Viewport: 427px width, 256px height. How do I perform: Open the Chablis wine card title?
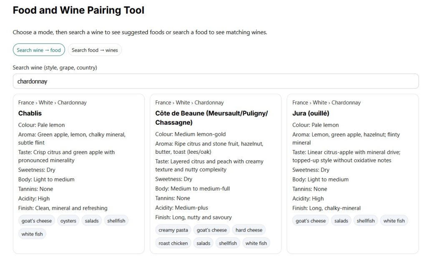pyautogui.click(x=30, y=113)
